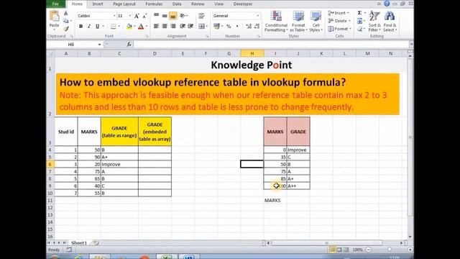The width and height of the screenshot is (460, 259).
Task: Click the Insert Function fx icon
Action: pos(129,45)
